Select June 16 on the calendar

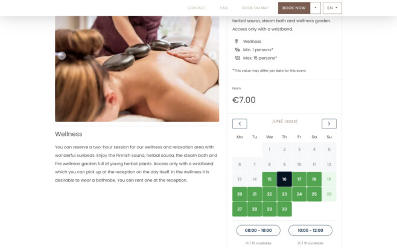click(x=284, y=179)
